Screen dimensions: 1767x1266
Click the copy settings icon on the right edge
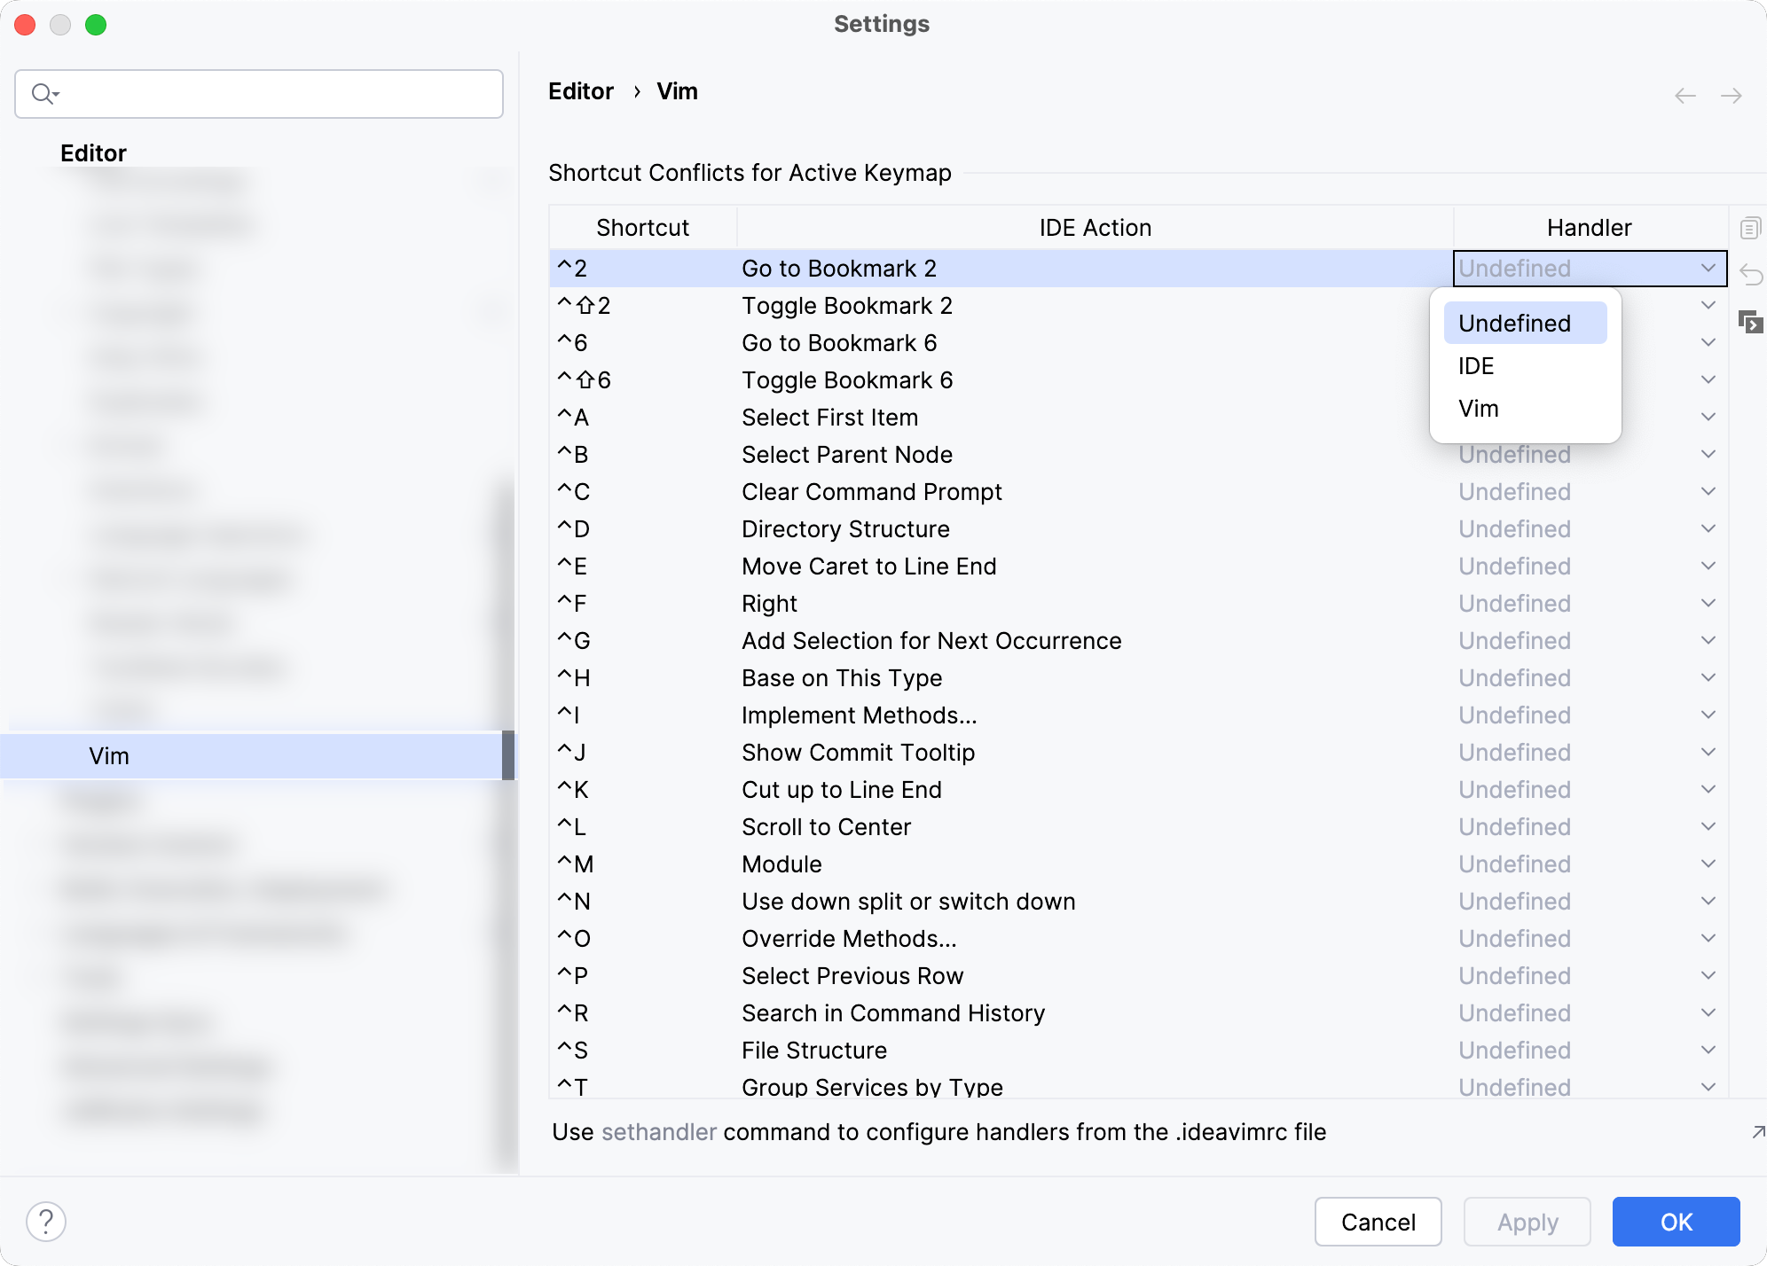tap(1751, 228)
